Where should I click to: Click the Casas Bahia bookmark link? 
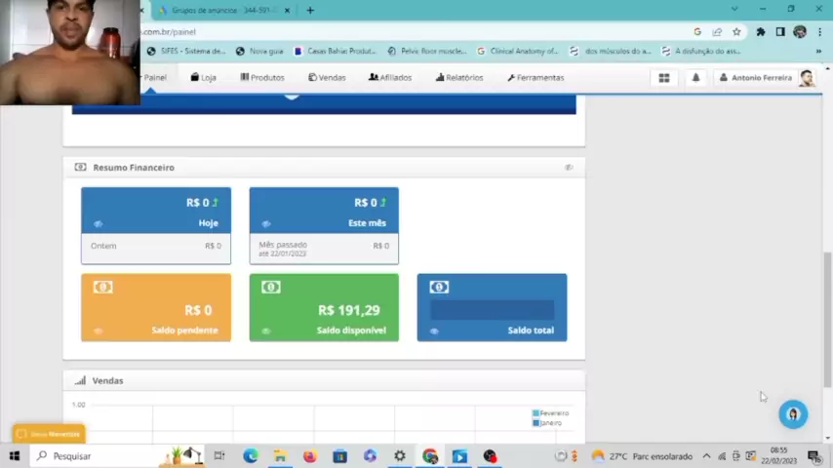335,51
